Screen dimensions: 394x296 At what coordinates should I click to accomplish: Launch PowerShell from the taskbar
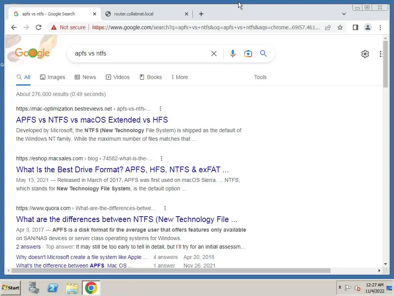pyautogui.click(x=53, y=288)
